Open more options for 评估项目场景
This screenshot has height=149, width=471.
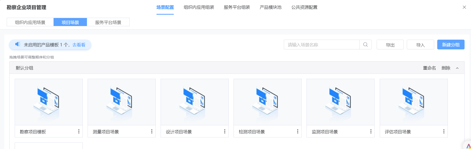point(444,132)
